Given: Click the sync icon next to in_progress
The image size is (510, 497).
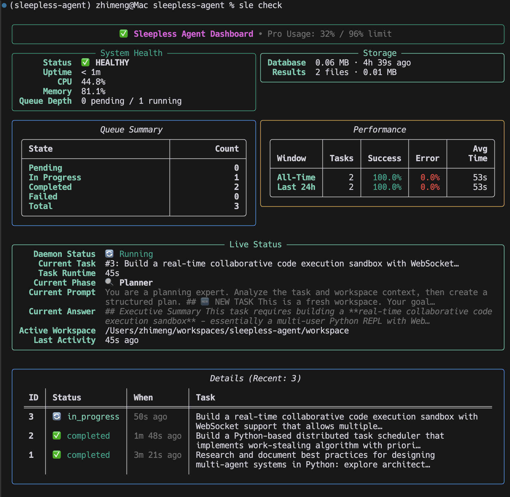Looking at the screenshot, I should (57, 417).
